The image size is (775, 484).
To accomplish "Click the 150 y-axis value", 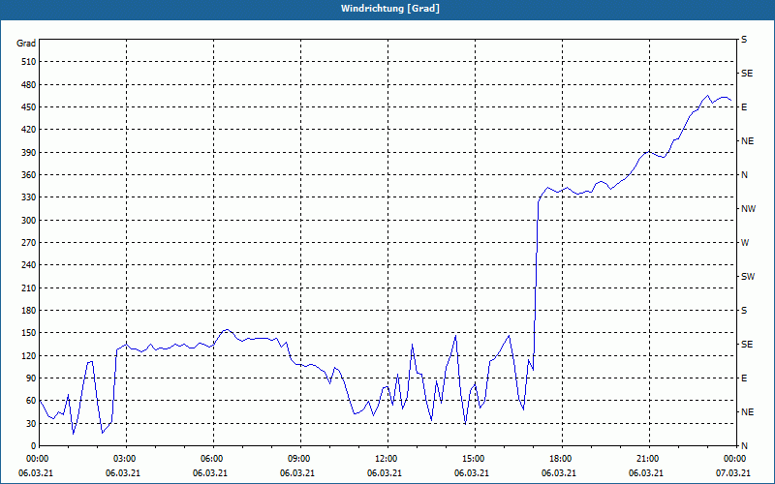I will (29, 333).
